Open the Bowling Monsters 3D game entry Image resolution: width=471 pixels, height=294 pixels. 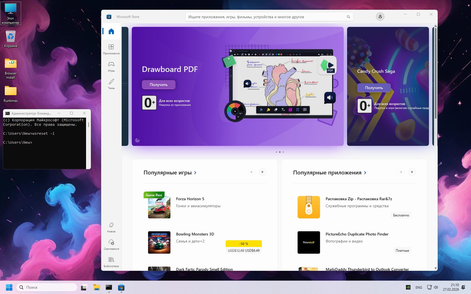(195, 234)
